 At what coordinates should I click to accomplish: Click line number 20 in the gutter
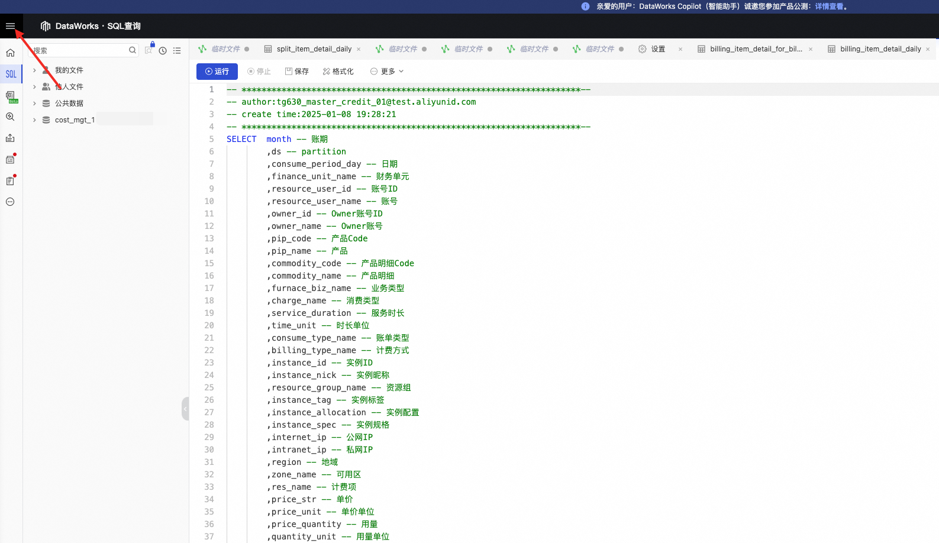coord(209,325)
